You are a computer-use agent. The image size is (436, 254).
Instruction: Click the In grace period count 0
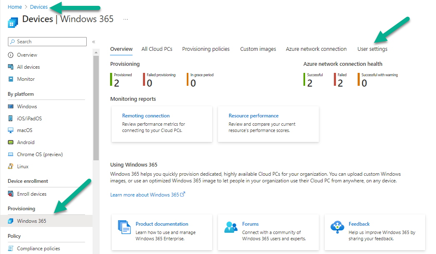click(193, 83)
